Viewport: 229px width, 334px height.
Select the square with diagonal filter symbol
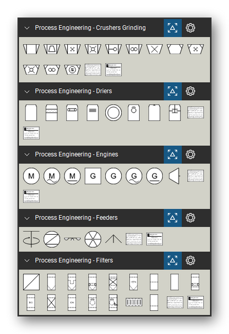tap(31, 282)
